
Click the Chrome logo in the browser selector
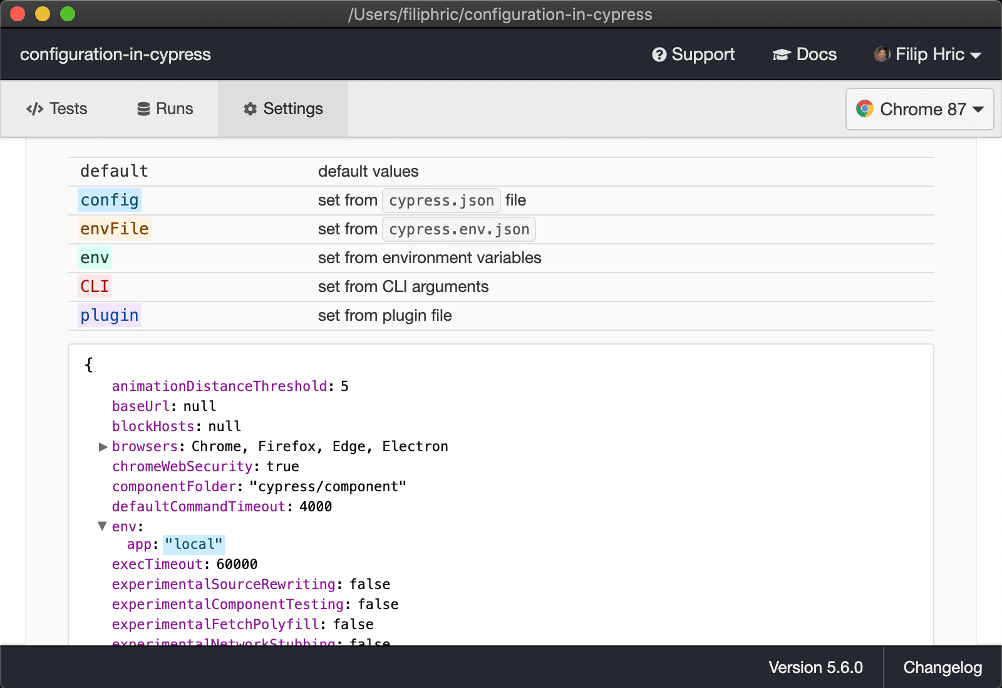(x=865, y=109)
